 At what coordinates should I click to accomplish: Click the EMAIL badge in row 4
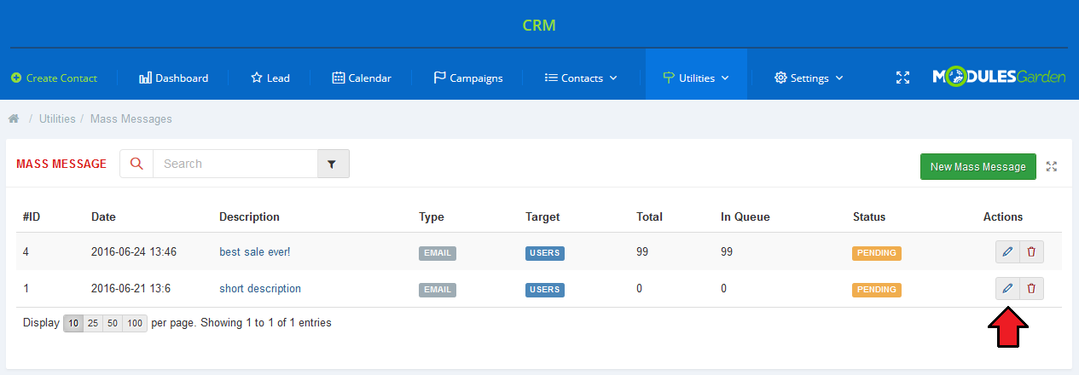coord(438,252)
